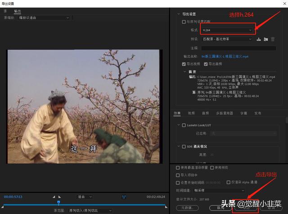Click the video preview frame

point(84,106)
